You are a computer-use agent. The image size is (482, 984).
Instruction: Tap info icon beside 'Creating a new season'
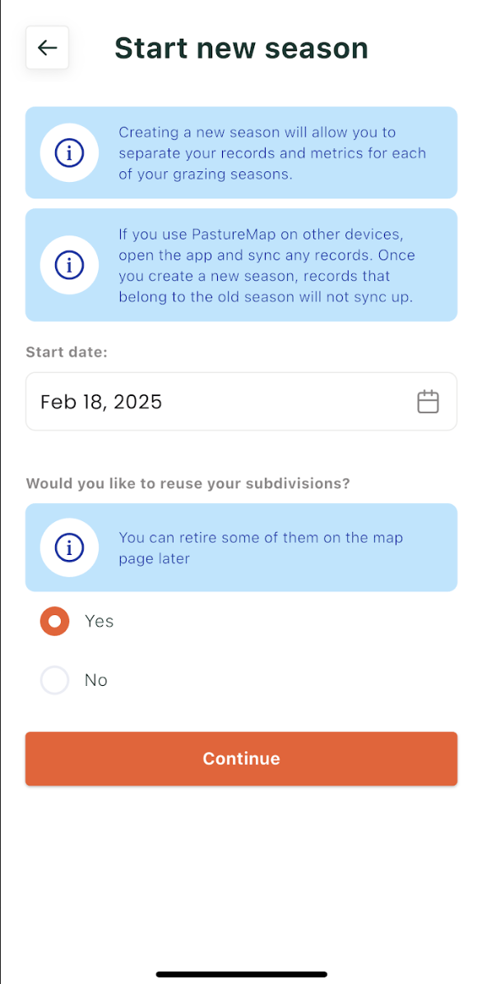[69, 153]
